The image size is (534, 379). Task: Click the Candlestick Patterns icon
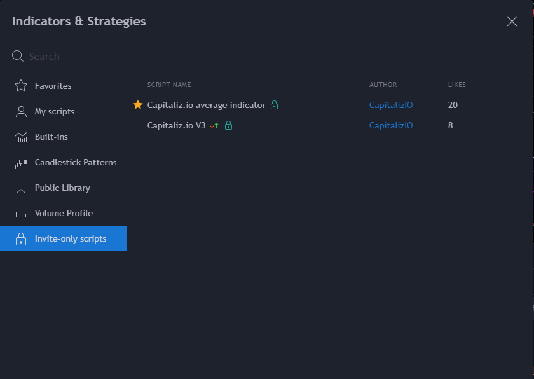tap(21, 162)
